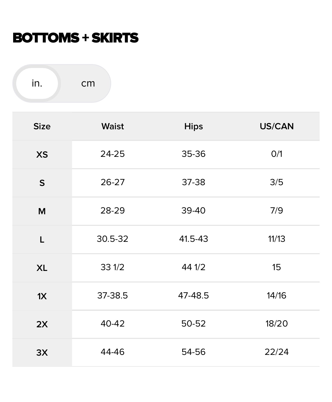Select the 14/16 US/CAN size cell
The height and width of the screenshot is (402, 332).
click(x=277, y=295)
